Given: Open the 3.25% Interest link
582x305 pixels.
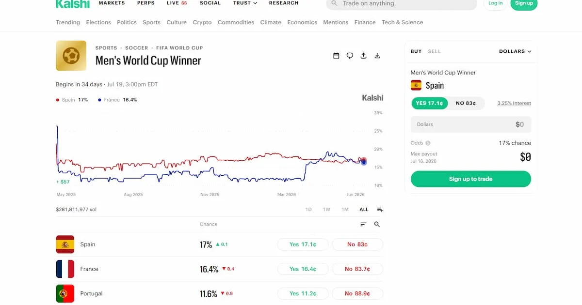Looking at the screenshot, I should [x=514, y=103].
